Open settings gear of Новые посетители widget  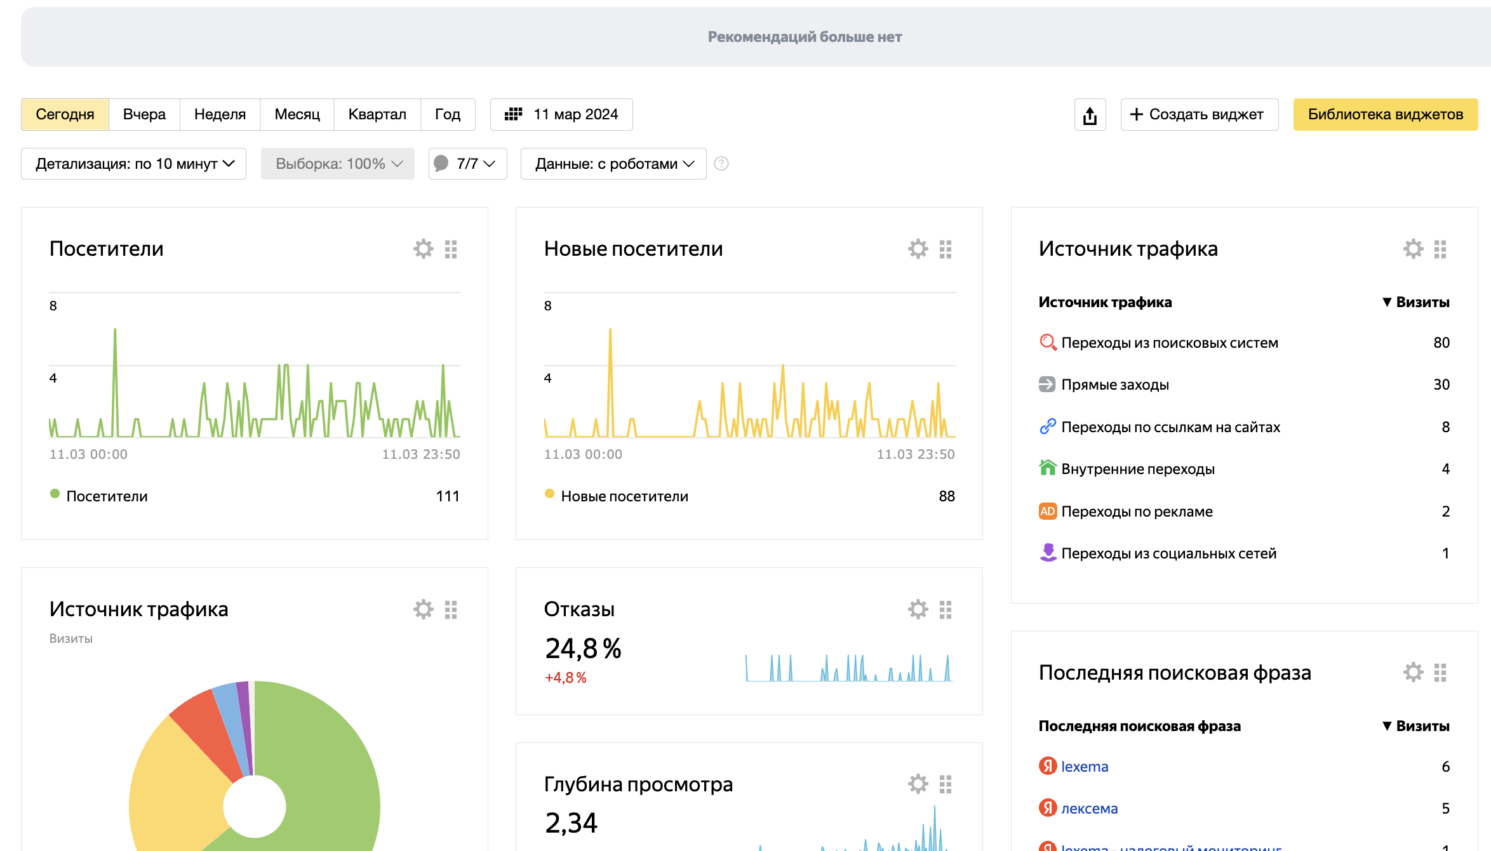[918, 249]
